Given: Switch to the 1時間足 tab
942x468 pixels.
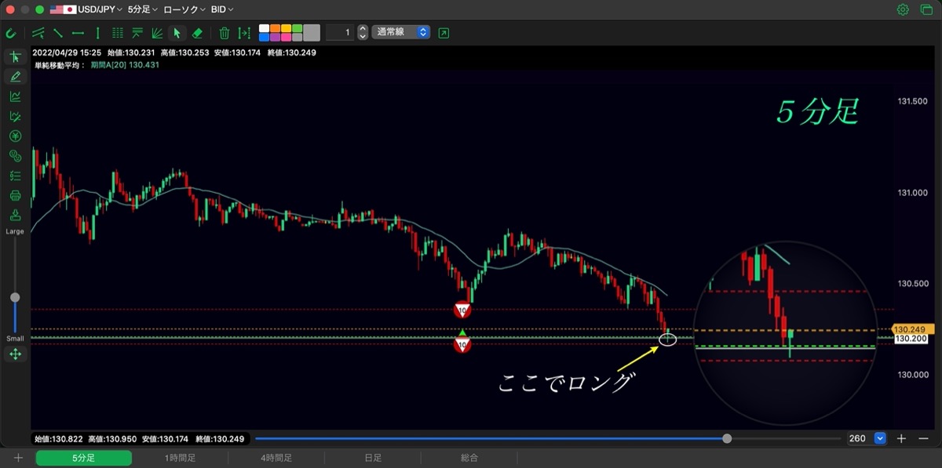Looking at the screenshot, I should point(180,458).
